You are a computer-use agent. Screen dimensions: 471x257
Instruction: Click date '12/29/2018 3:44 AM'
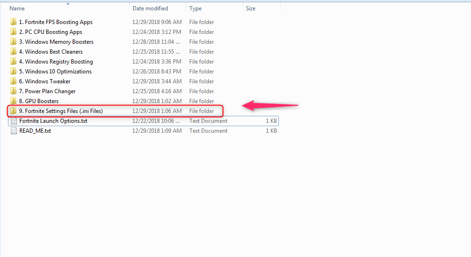157,81
